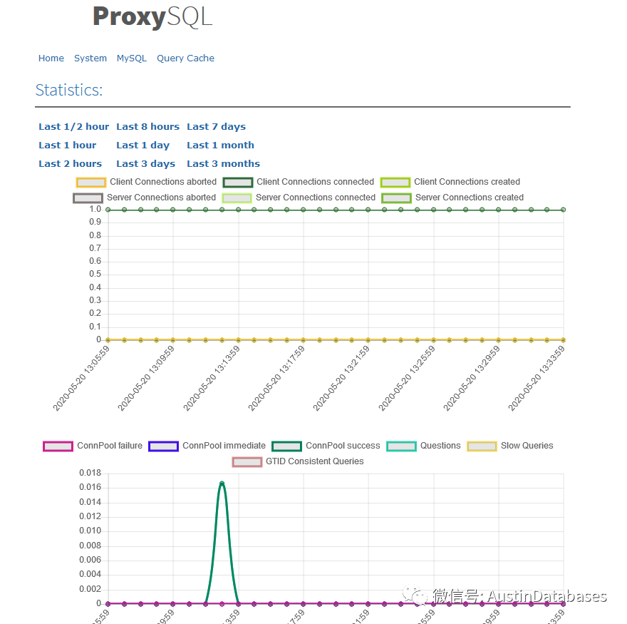Toggle Client Connections created legend swatch
The width and height of the screenshot is (627, 624).
click(395, 183)
